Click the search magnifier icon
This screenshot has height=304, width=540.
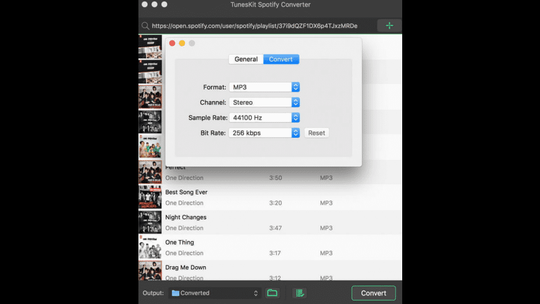tap(145, 26)
